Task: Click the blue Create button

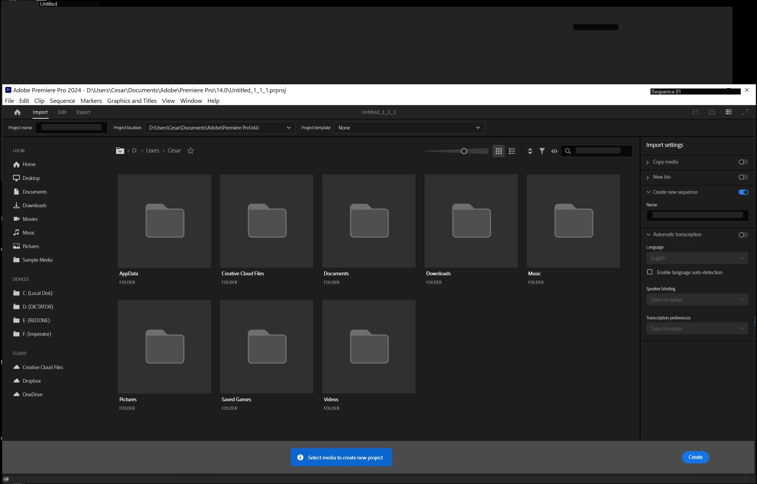Action: [x=695, y=457]
